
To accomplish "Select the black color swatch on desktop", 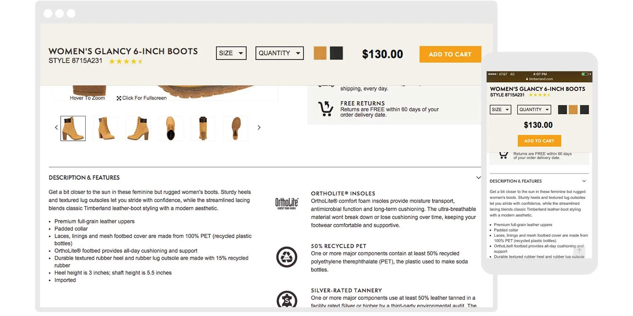I will coord(336,53).
